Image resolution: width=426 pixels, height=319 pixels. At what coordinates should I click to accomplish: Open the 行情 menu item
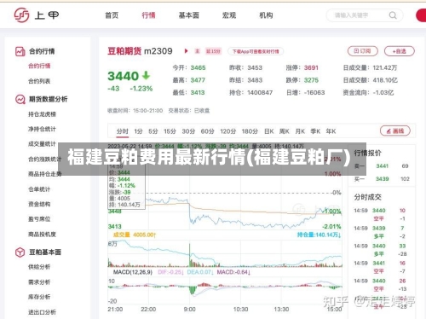click(x=148, y=15)
